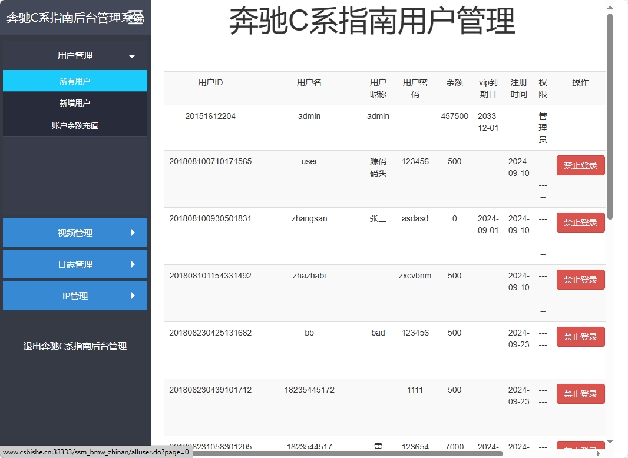The height and width of the screenshot is (458, 628).
Task: Click 禁止登录 for zhazhabi
Action: 580,280
